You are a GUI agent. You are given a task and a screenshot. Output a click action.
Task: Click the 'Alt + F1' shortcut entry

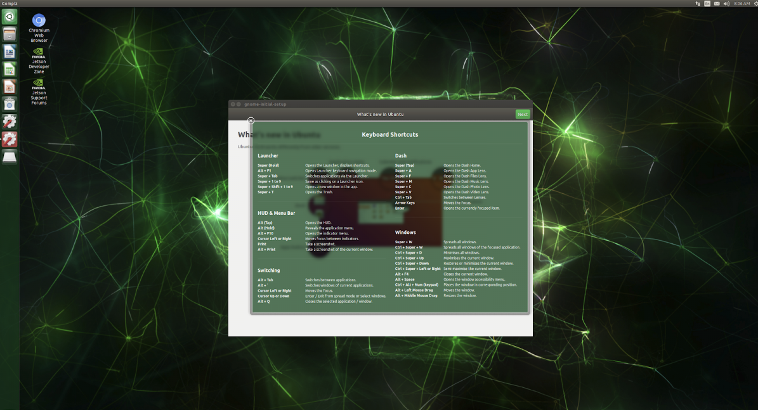pos(265,170)
